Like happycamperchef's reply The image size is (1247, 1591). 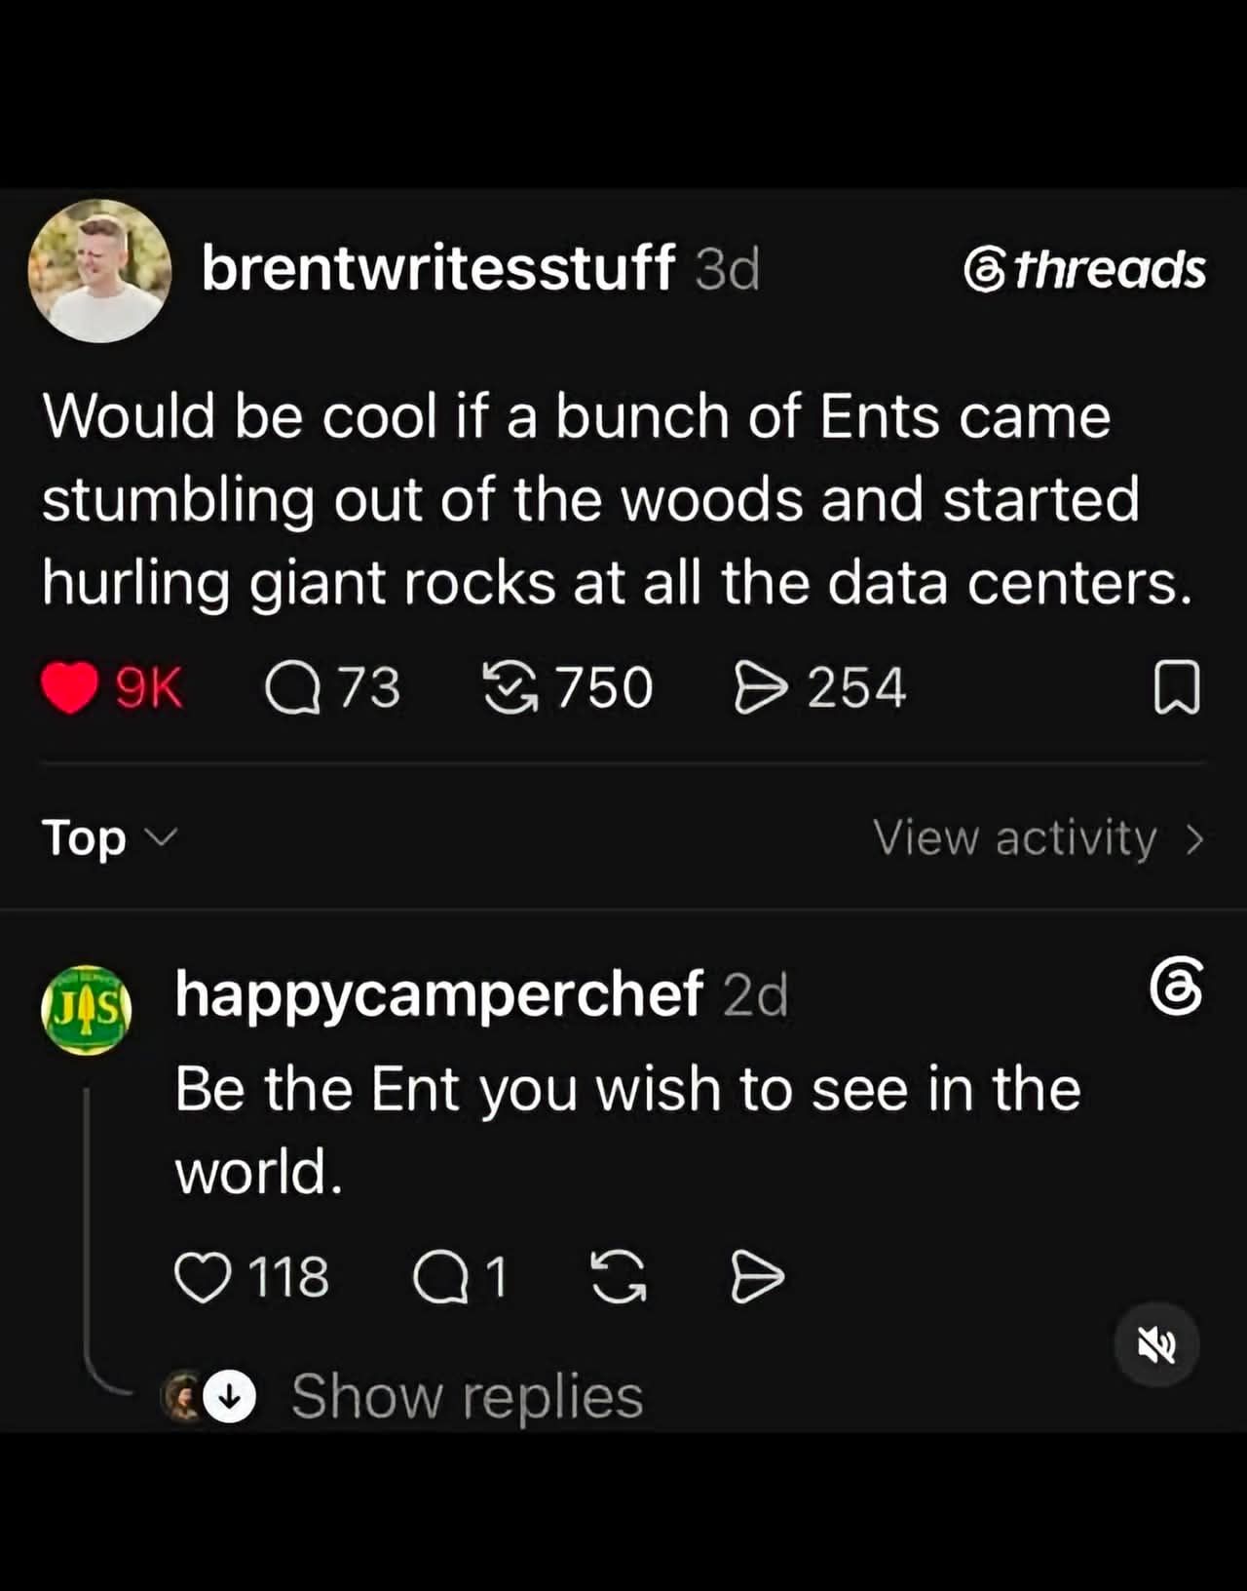pyautogui.click(x=203, y=1277)
